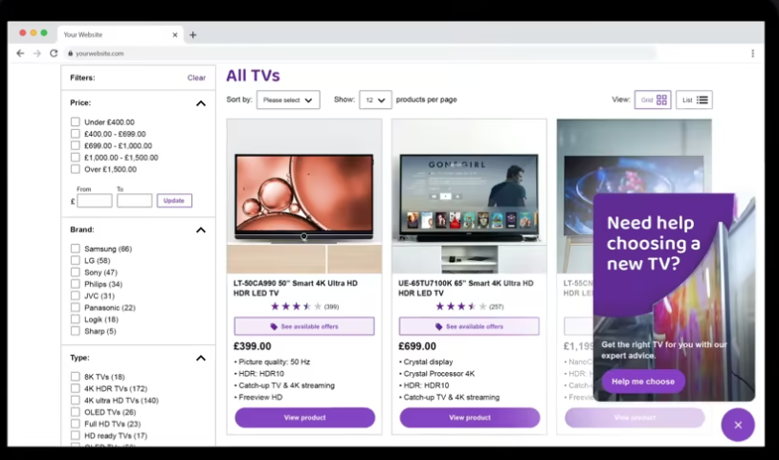Open the LT-50CA990 50" Smart 4K title
Viewport: 779px width, 460px height.
(296, 288)
